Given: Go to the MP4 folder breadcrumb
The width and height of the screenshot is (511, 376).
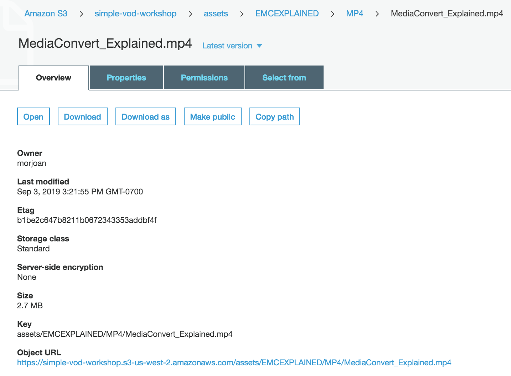Looking at the screenshot, I should tap(355, 14).
